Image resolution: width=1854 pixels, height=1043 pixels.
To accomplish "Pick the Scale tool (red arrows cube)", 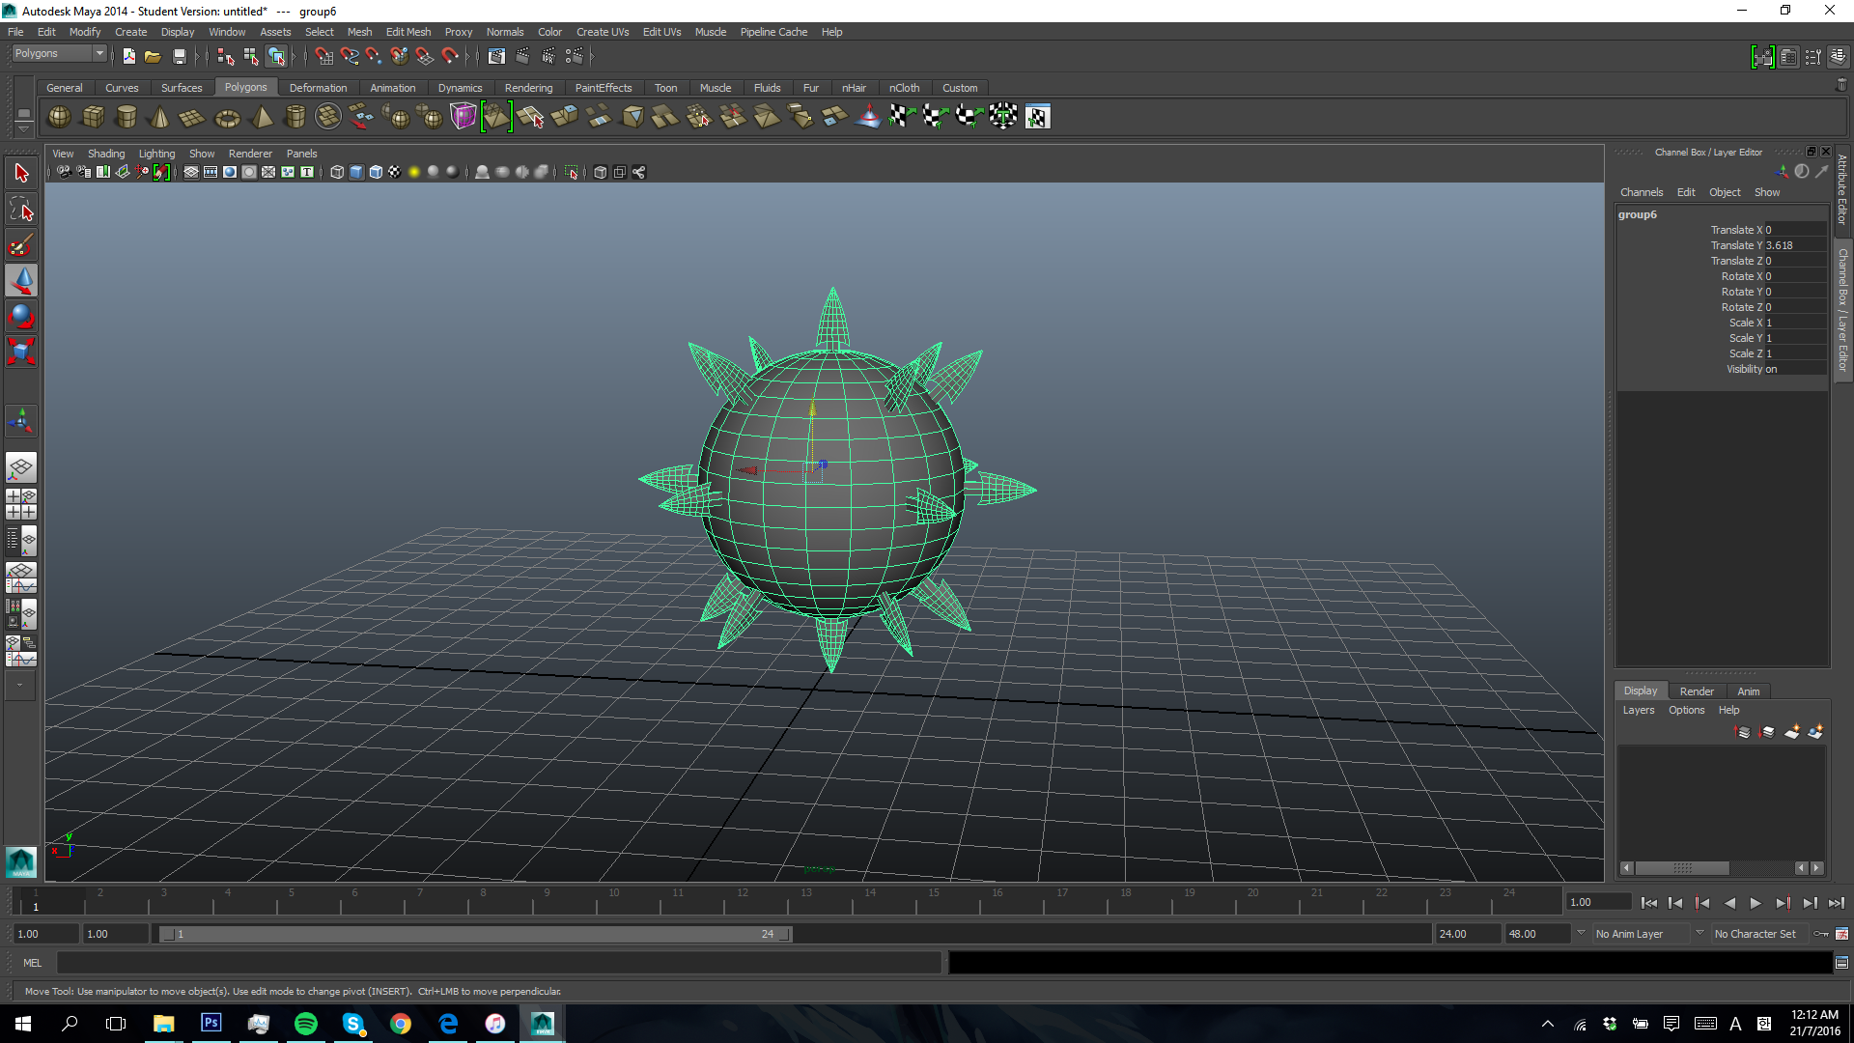I will [x=21, y=352].
